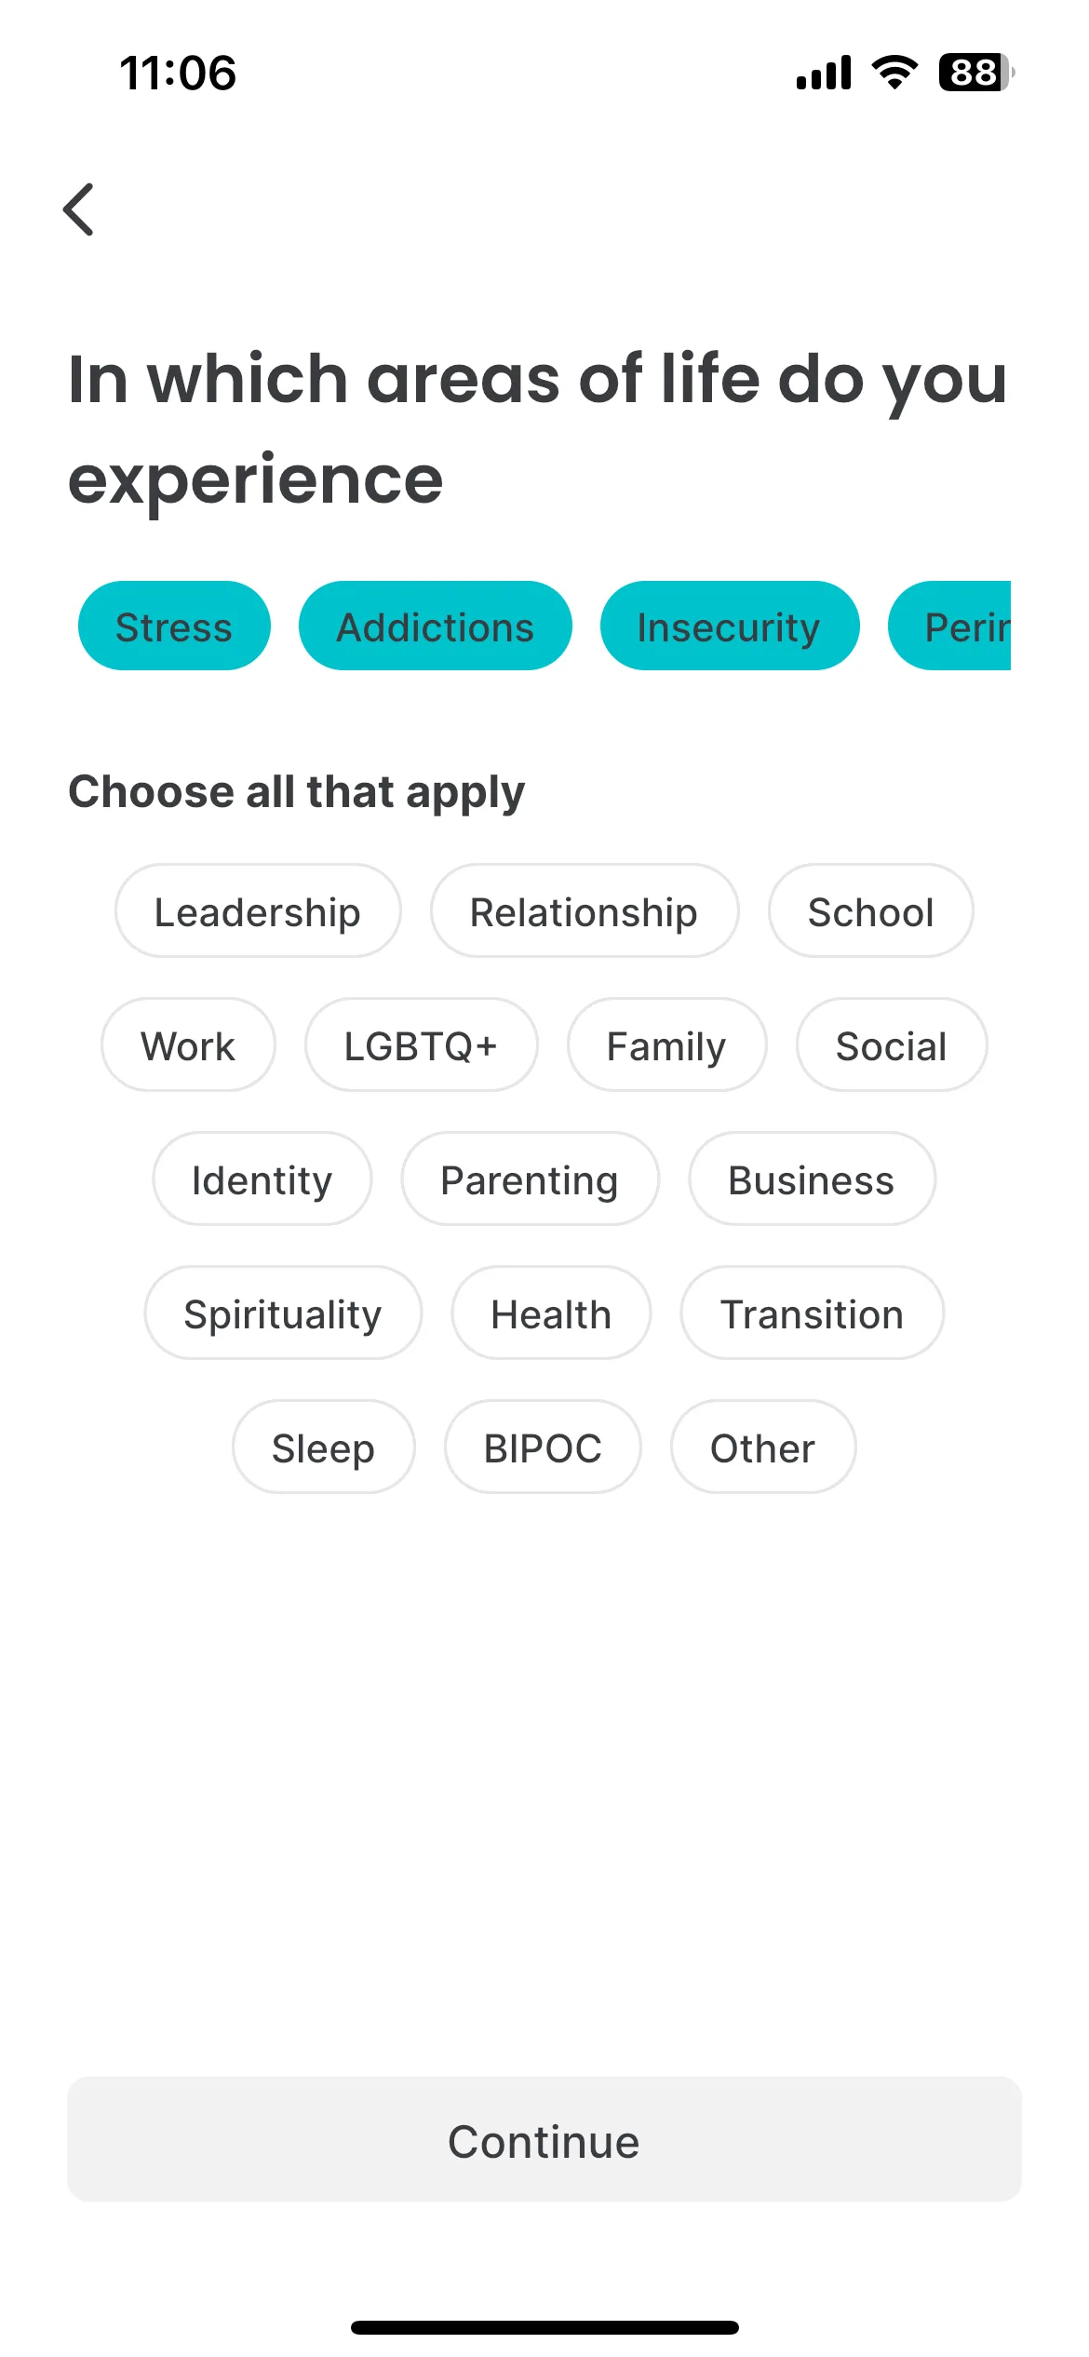1089x2357 pixels.
Task: Toggle the Relationship option
Action: click(x=584, y=911)
